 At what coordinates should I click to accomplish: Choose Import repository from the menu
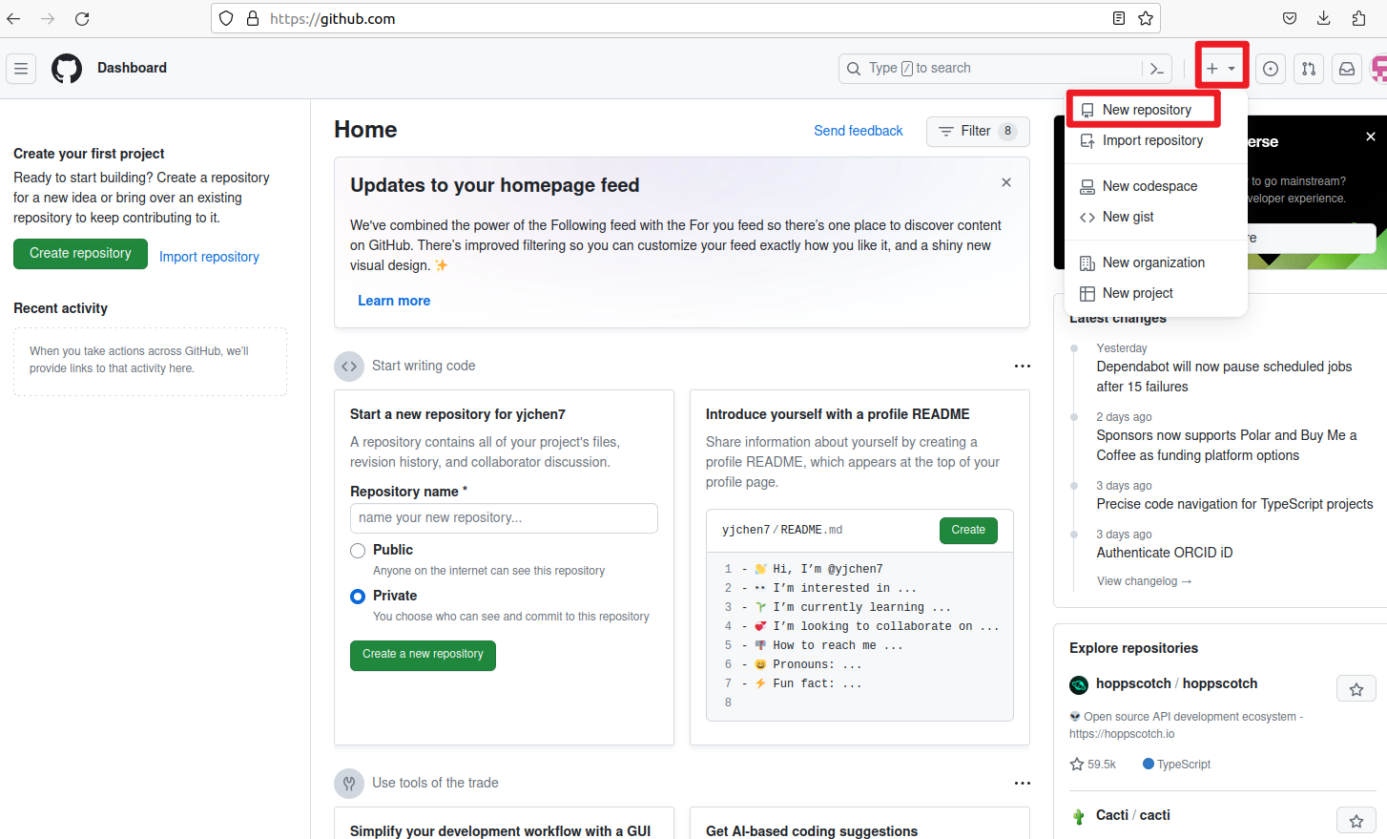[x=1156, y=140]
